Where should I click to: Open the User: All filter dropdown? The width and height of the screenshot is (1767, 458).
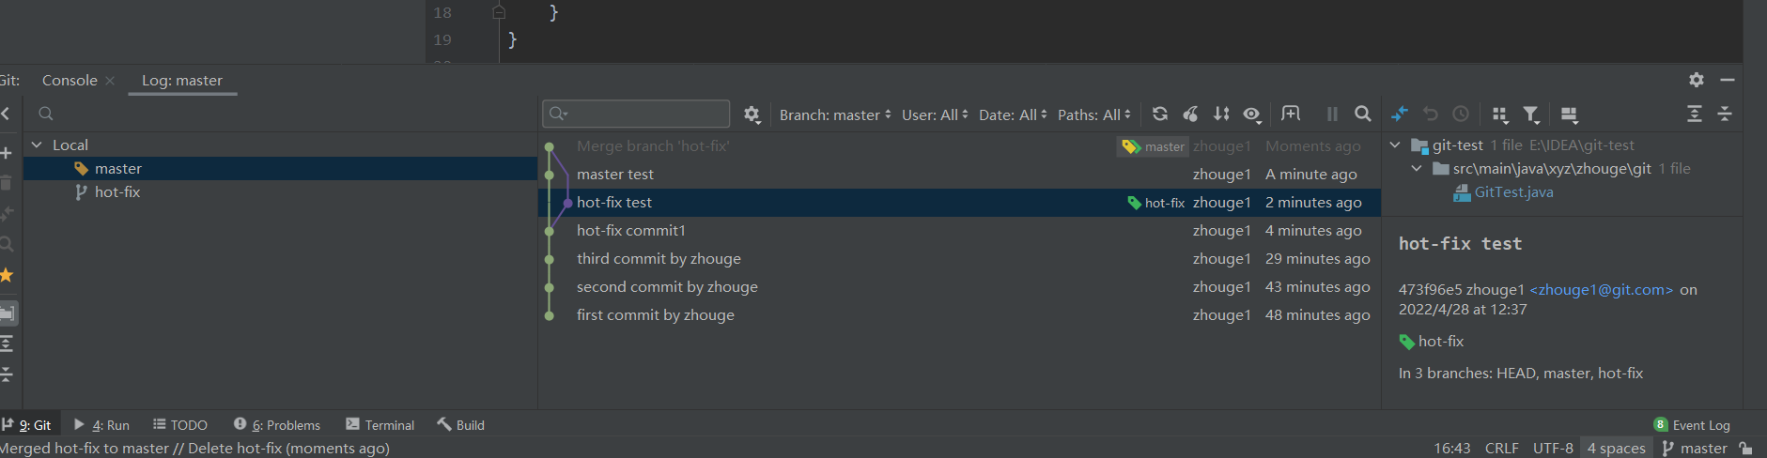(934, 114)
